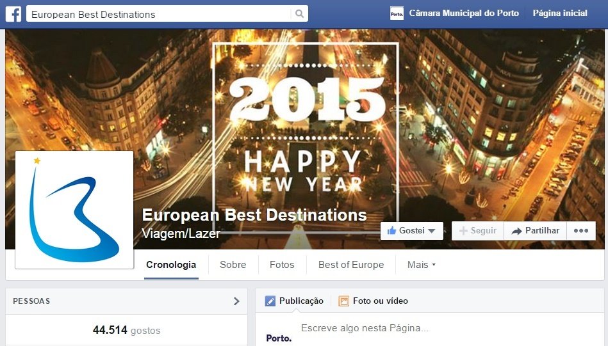This screenshot has height=346, width=608.
Task: Select the Best of Europe tab
Action: point(351,265)
